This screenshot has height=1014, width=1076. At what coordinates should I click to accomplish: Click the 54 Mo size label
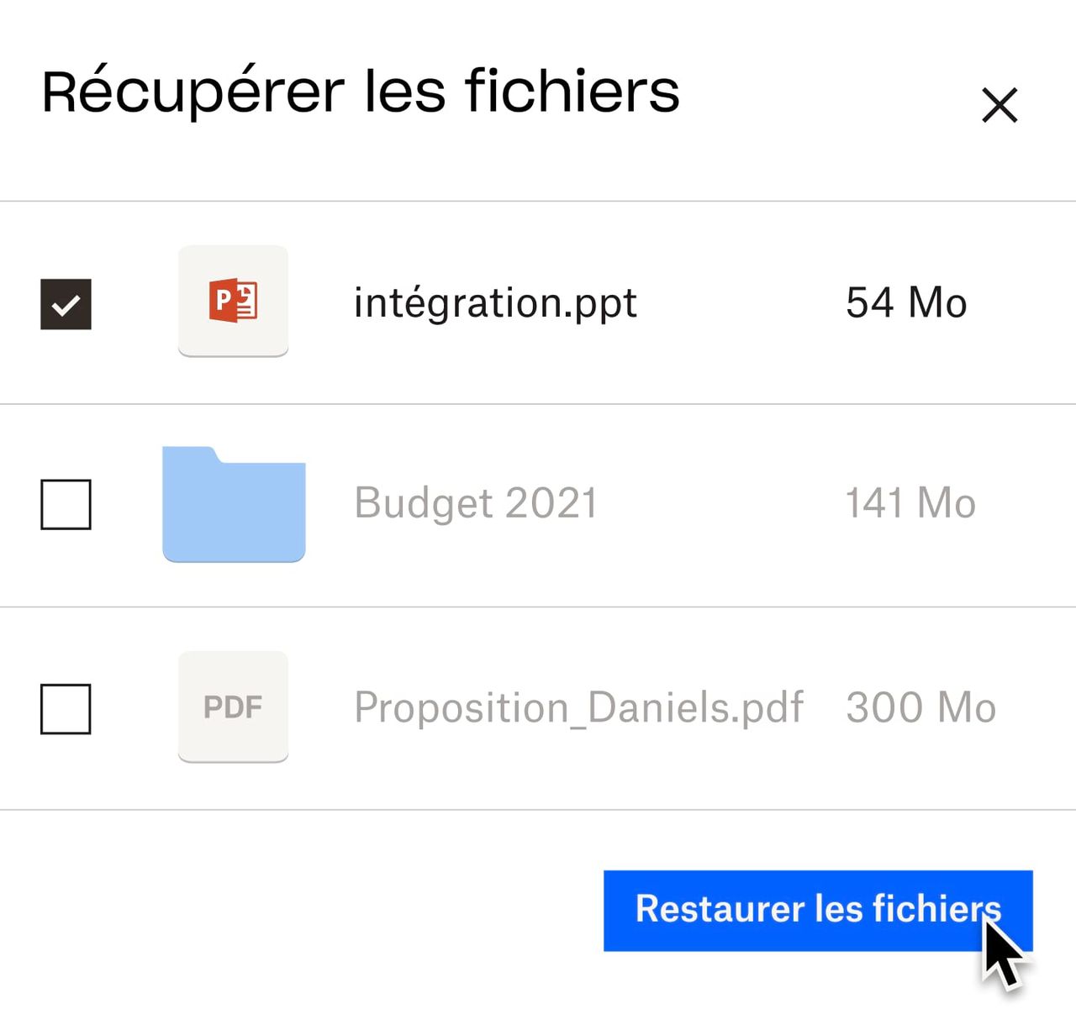[x=905, y=303]
